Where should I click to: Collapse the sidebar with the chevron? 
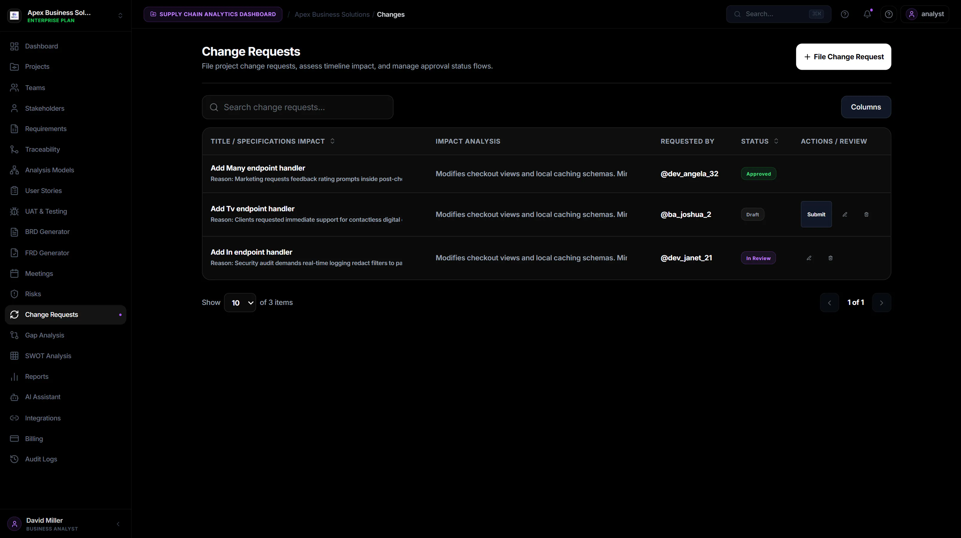tap(118, 524)
